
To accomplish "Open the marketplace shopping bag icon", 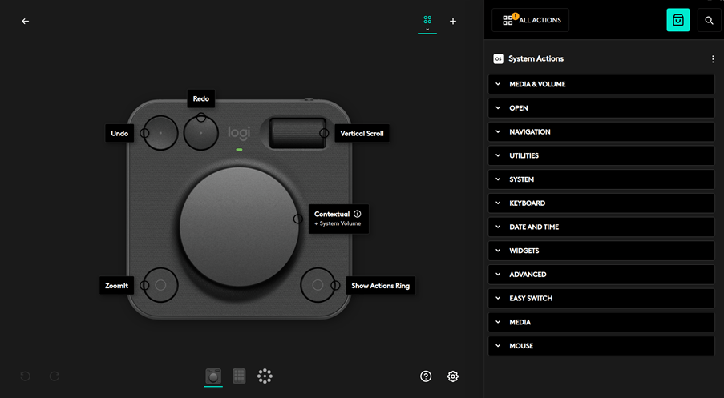I will (677, 21).
